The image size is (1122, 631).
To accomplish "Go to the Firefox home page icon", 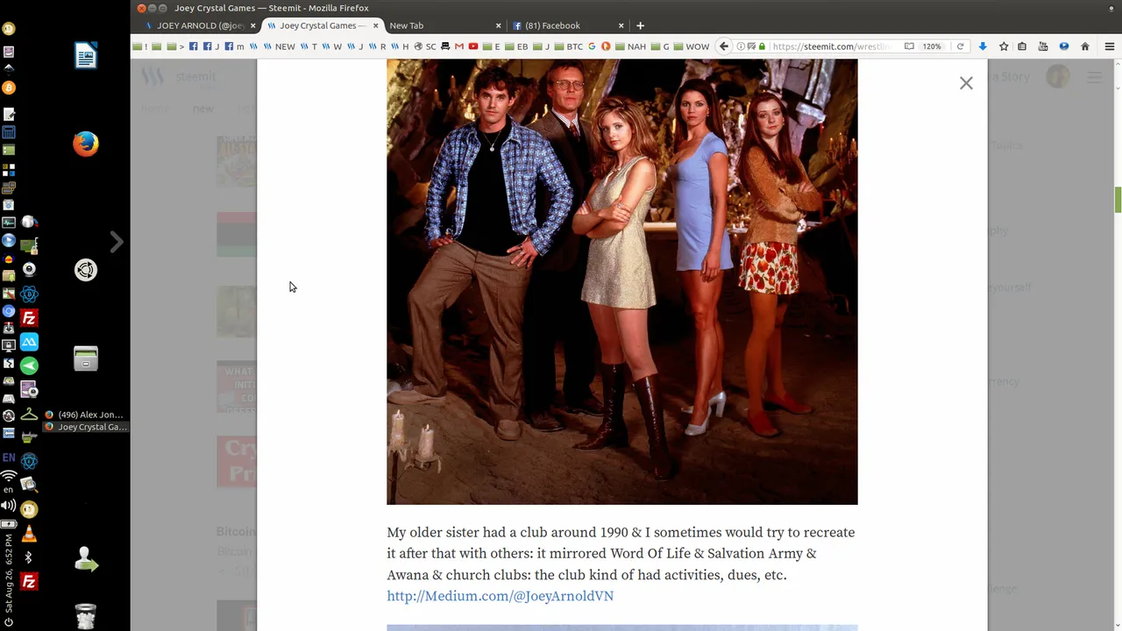I will (1085, 46).
